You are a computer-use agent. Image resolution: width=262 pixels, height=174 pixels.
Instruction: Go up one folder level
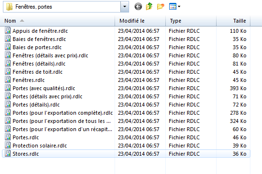pos(149,6)
